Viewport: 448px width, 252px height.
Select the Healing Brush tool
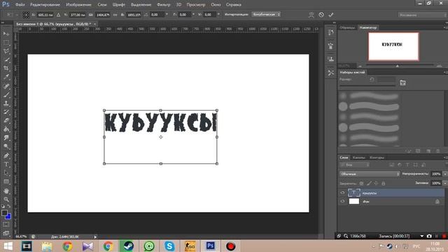tap(6, 85)
